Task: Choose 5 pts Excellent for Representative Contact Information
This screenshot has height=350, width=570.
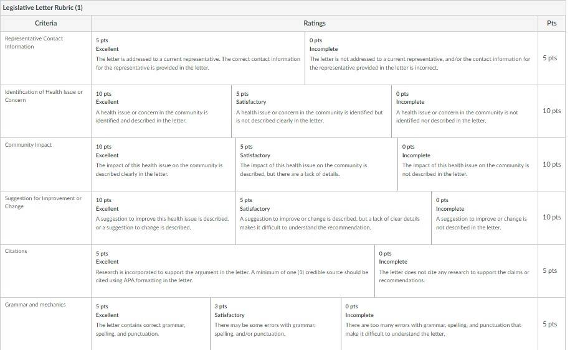Action: pyautogui.click(x=198, y=58)
